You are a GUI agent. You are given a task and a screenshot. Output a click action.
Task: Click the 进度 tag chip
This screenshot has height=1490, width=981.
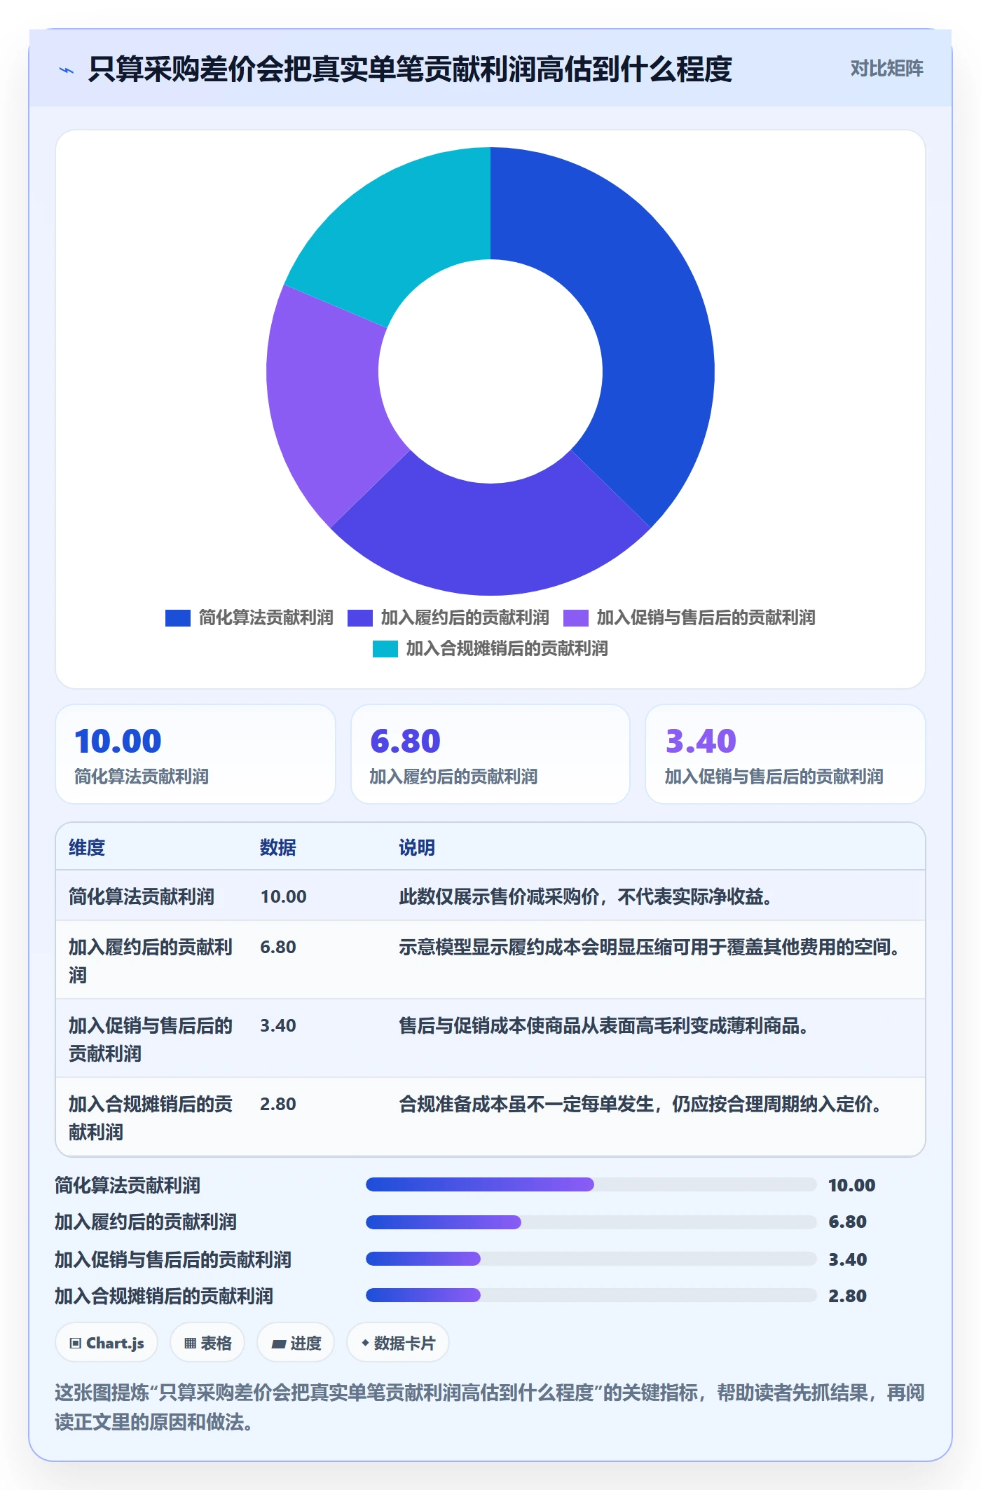(x=296, y=1343)
